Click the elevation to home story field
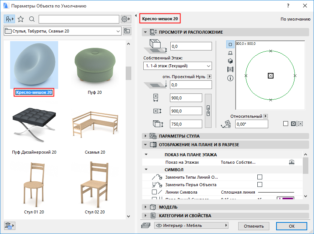314x234 pixels. 191,46
